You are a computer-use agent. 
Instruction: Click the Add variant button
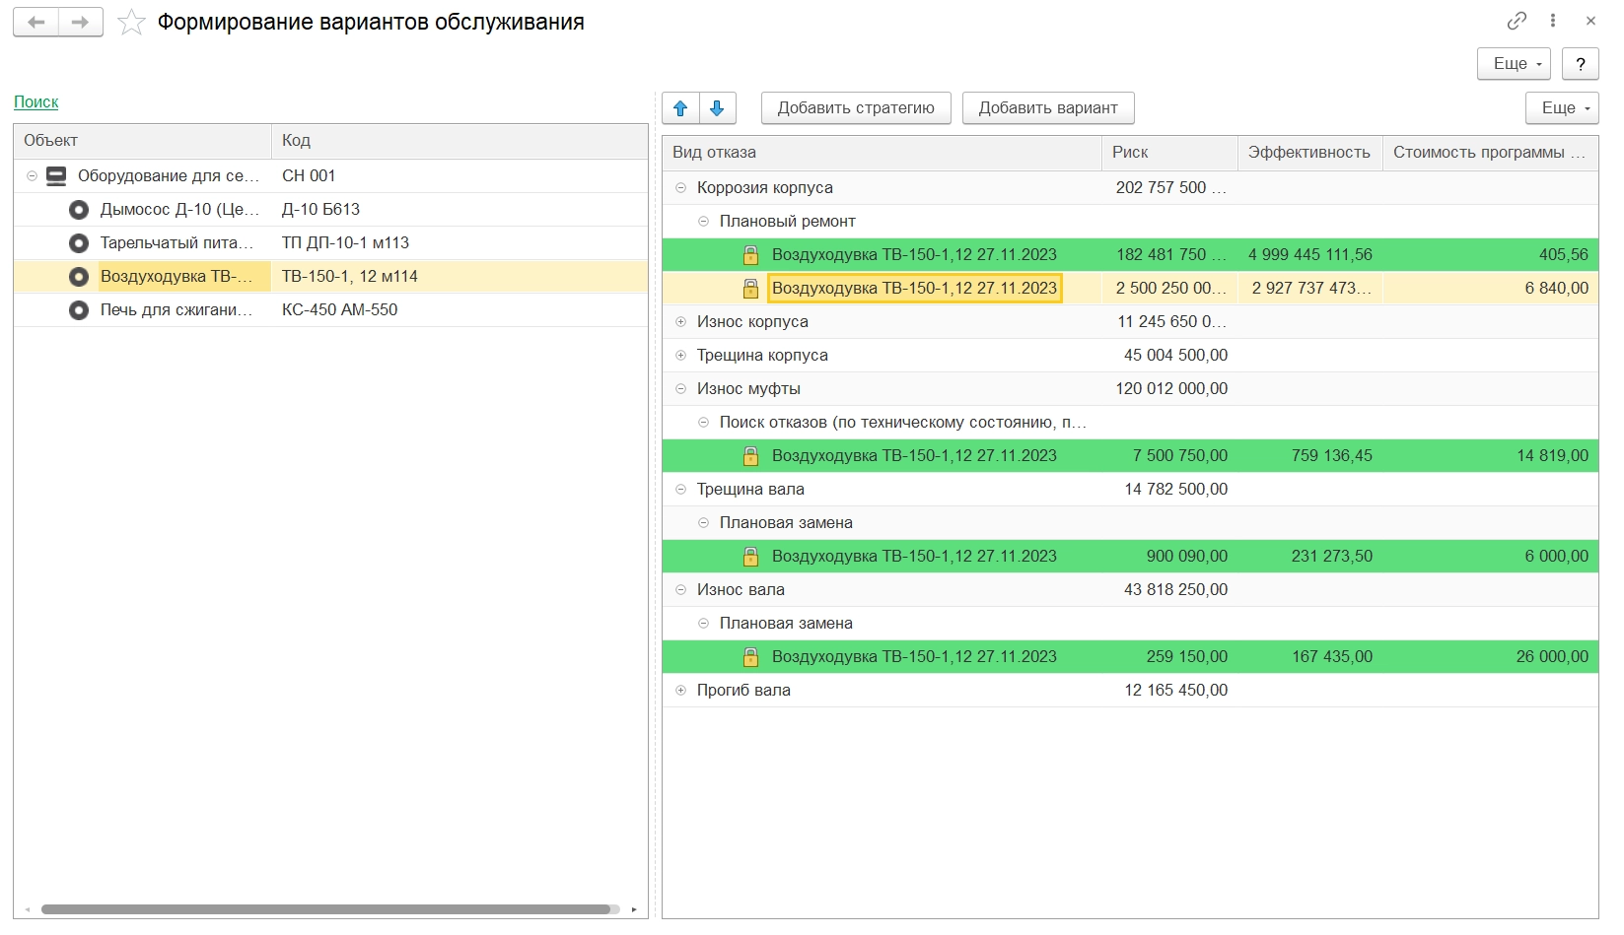(1047, 108)
